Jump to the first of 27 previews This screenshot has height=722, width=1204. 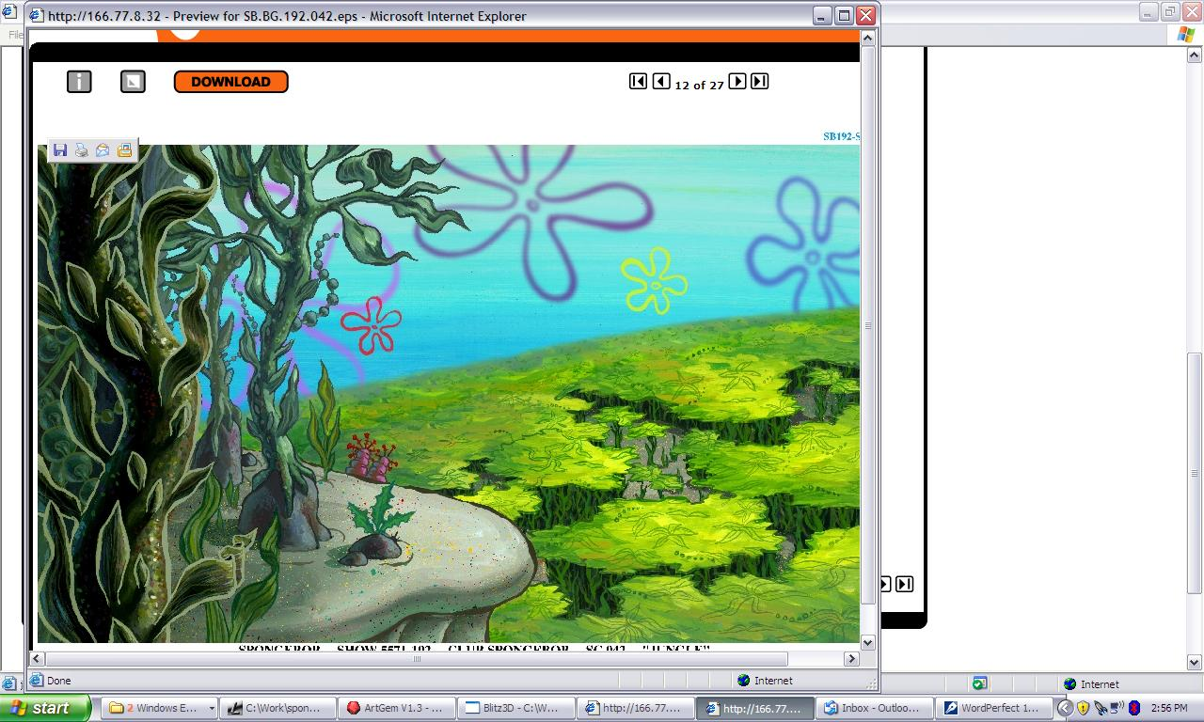click(638, 82)
